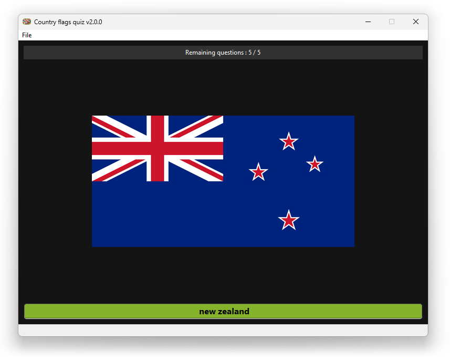Click plain blue area below the Union Jack
450x361 pixels.
[158, 215]
